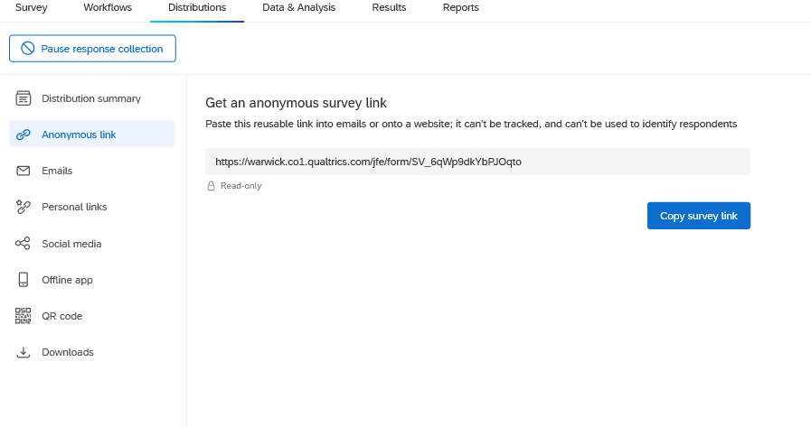Click the Emails envelope icon
811x427 pixels.
24,171
